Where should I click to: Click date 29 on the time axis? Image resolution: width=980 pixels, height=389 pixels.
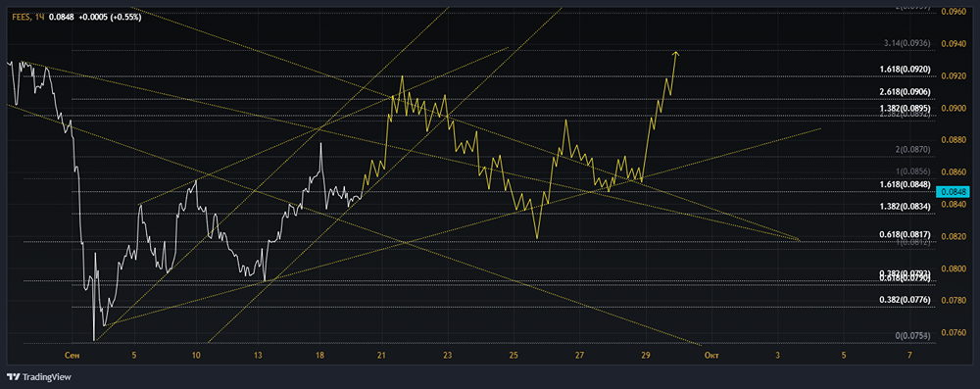coord(646,356)
